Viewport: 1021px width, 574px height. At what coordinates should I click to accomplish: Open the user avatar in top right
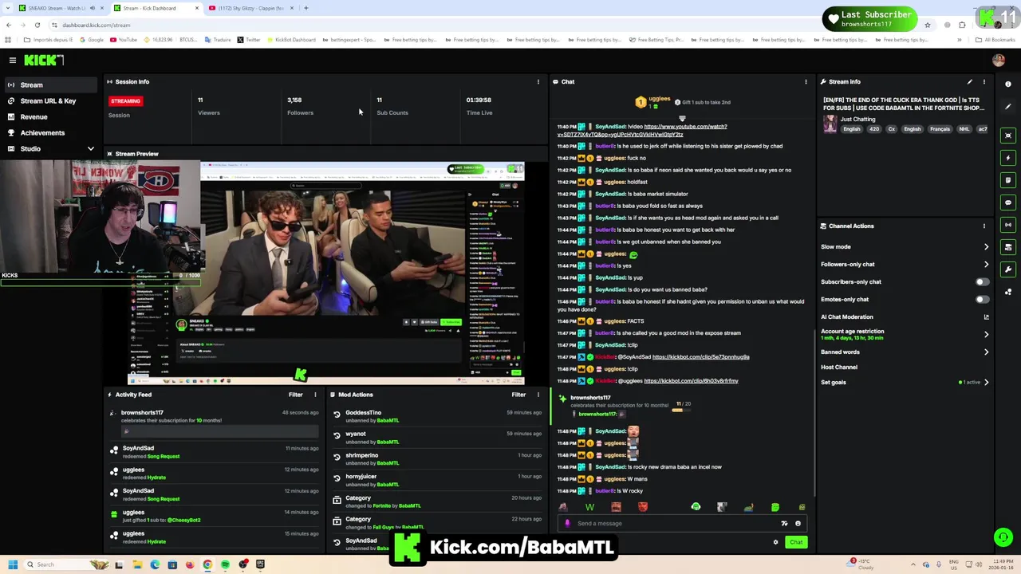point(998,61)
